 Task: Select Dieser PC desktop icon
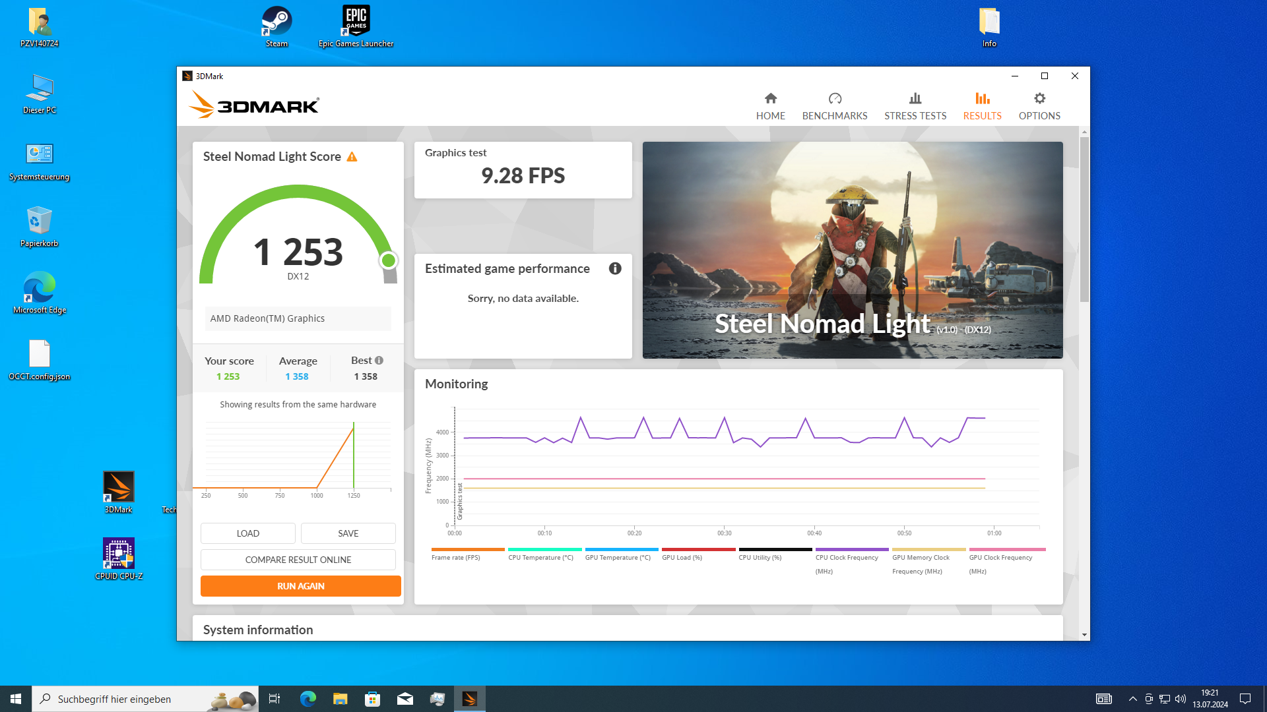point(40,94)
